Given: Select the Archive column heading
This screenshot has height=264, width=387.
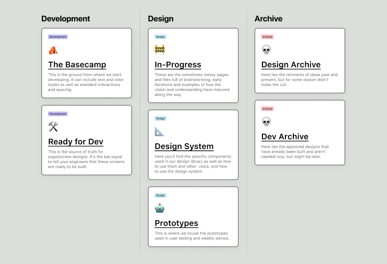Looking at the screenshot, I should click(x=268, y=19).
